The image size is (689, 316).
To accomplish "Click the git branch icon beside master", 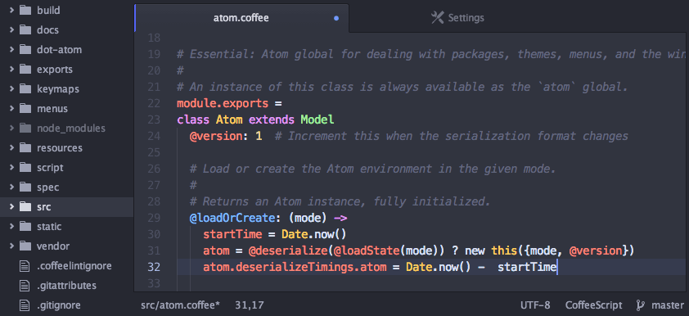I will [x=640, y=305].
